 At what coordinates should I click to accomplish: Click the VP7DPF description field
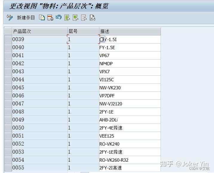(130, 96)
